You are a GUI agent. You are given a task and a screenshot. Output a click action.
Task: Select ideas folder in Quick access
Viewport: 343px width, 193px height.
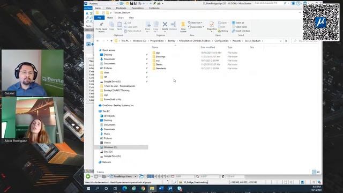click(106, 72)
